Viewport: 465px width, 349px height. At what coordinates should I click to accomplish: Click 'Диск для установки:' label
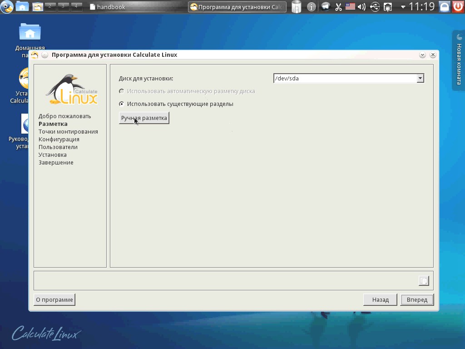(146, 79)
